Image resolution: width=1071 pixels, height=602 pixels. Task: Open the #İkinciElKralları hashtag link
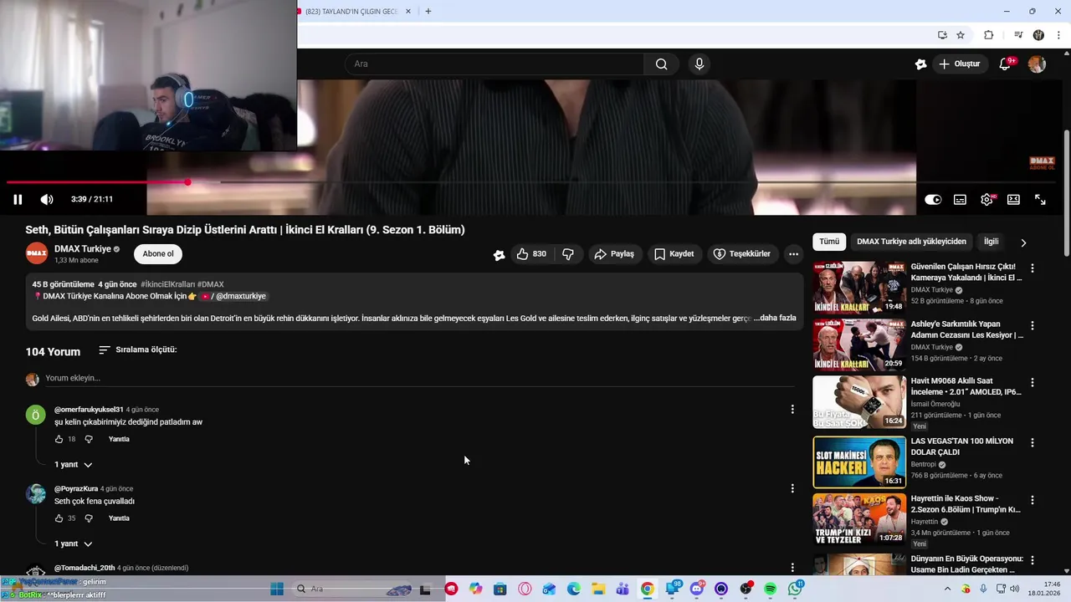point(167,284)
